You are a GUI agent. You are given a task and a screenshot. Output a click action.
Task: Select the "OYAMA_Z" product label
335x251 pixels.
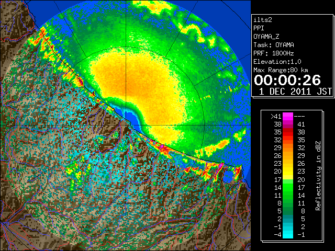[x=266, y=37]
